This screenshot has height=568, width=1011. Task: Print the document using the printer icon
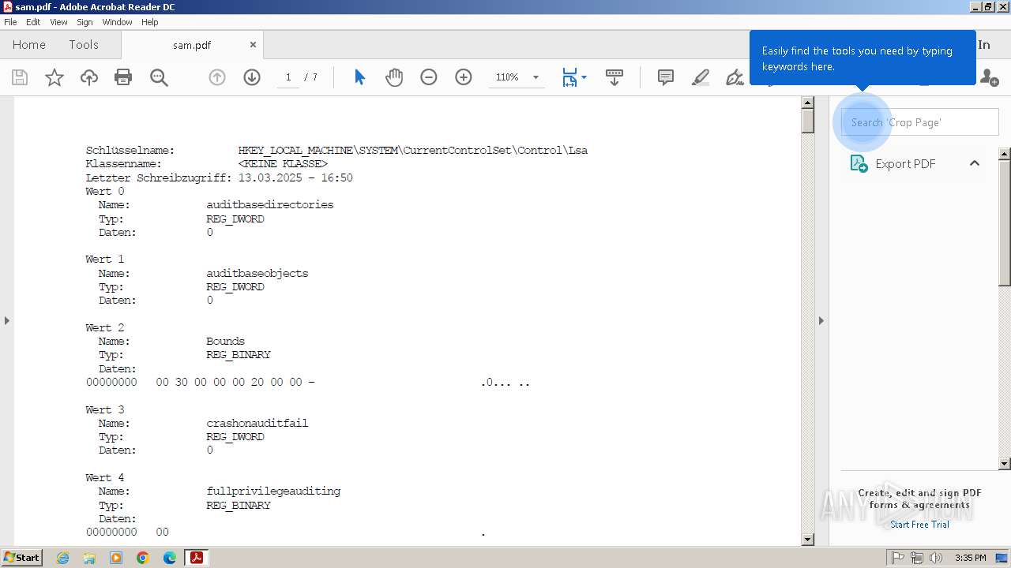click(123, 77)
